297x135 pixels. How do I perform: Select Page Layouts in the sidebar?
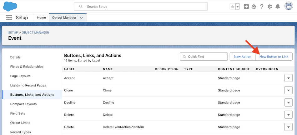20,76
